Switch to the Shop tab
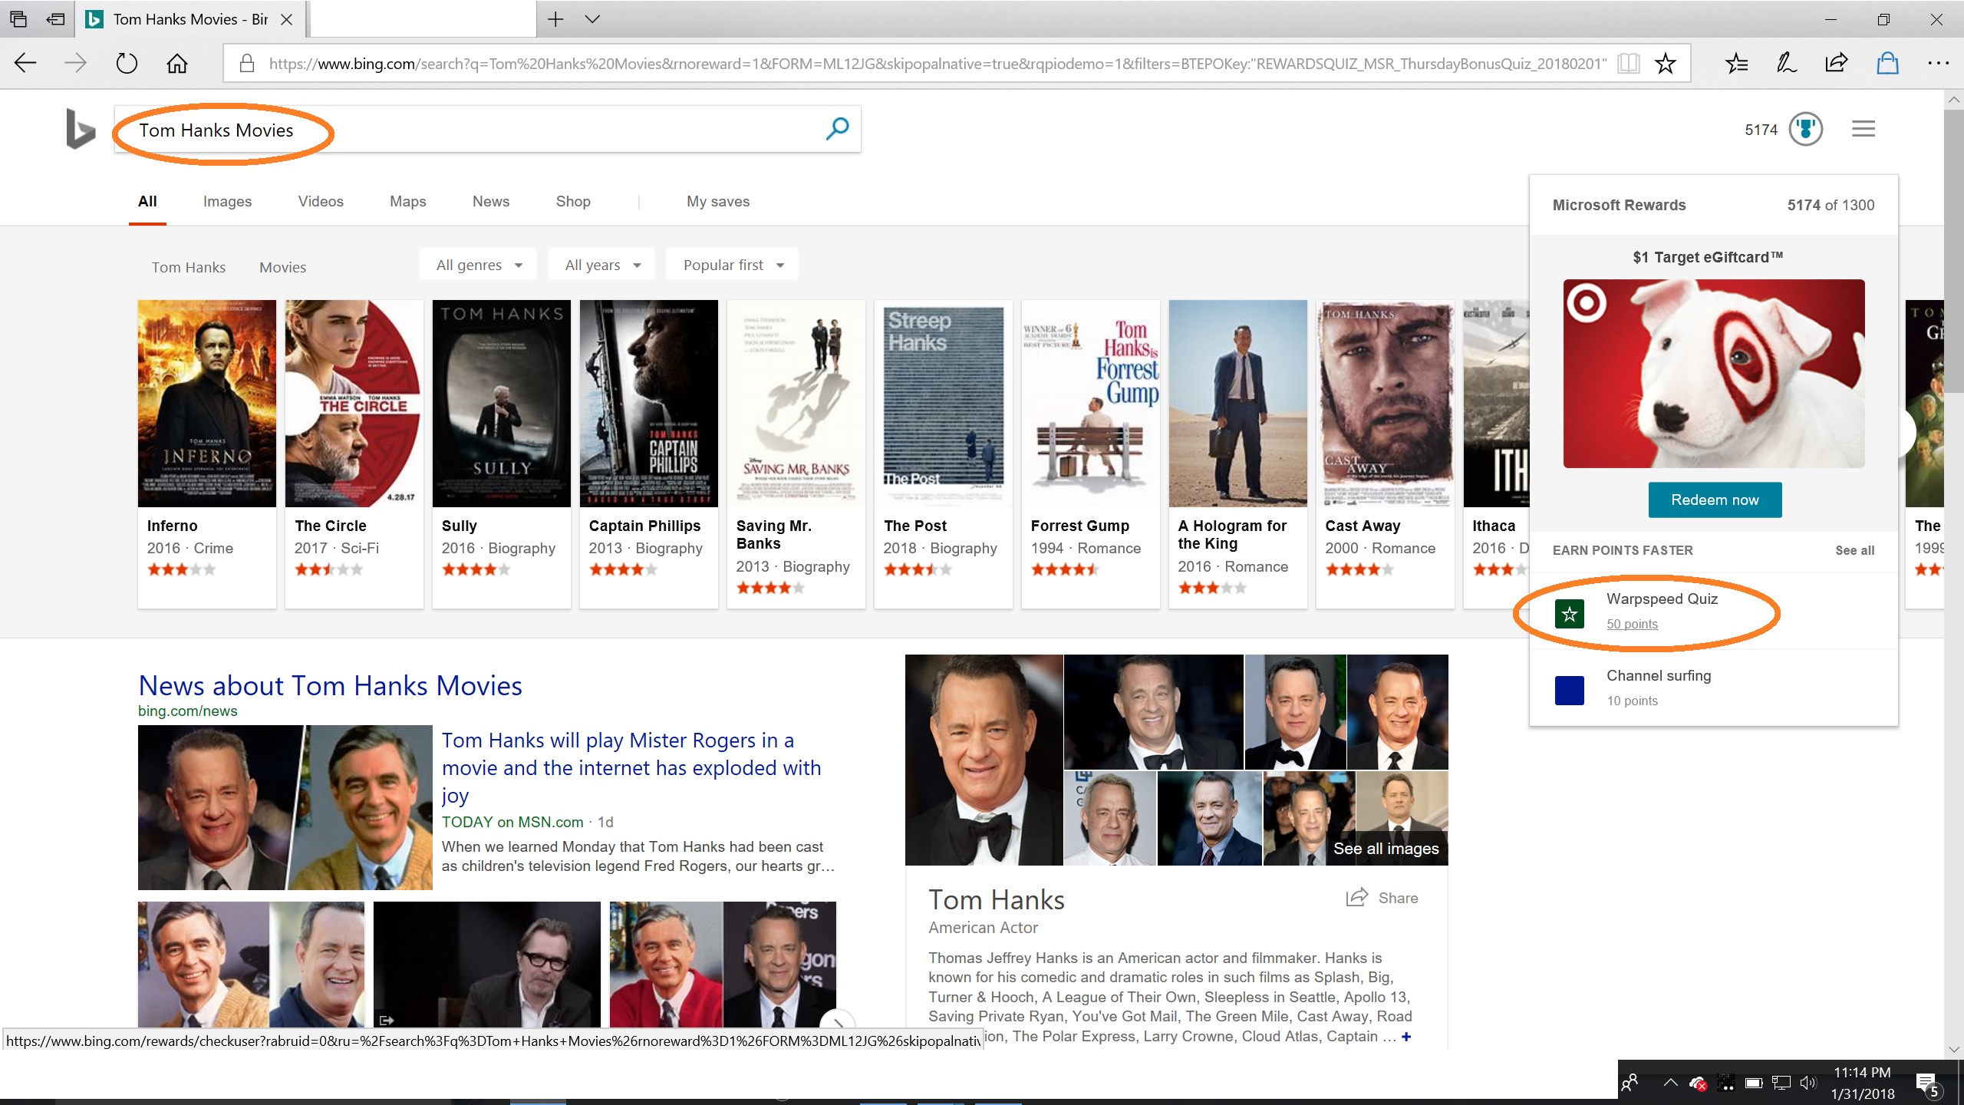This screenshot has width=1964, height=1105. (x=573, y=201)
